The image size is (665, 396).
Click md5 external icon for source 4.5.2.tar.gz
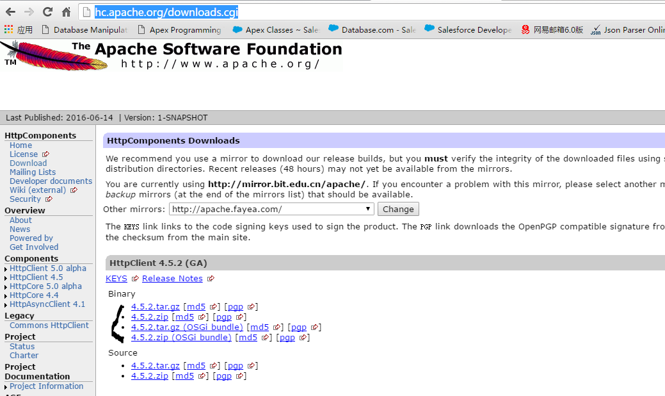pyautogui.click(x=213, y=365)
